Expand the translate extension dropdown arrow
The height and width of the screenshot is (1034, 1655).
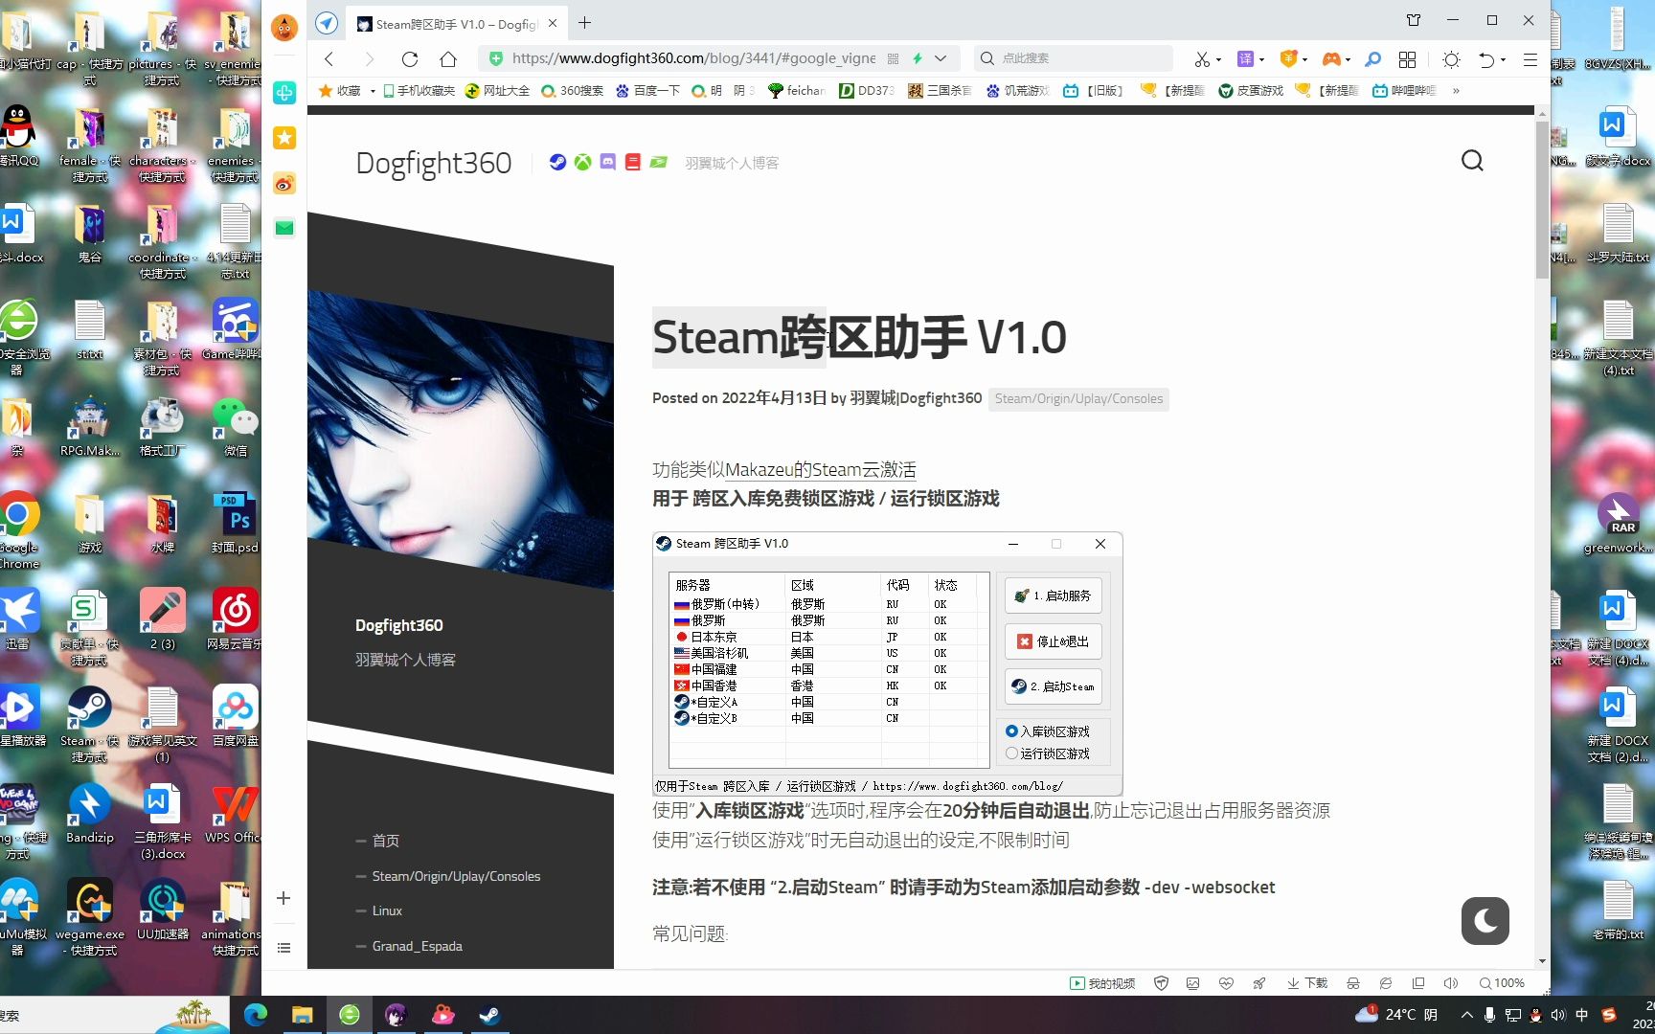pyautogui.click(x=1261, y=59)
